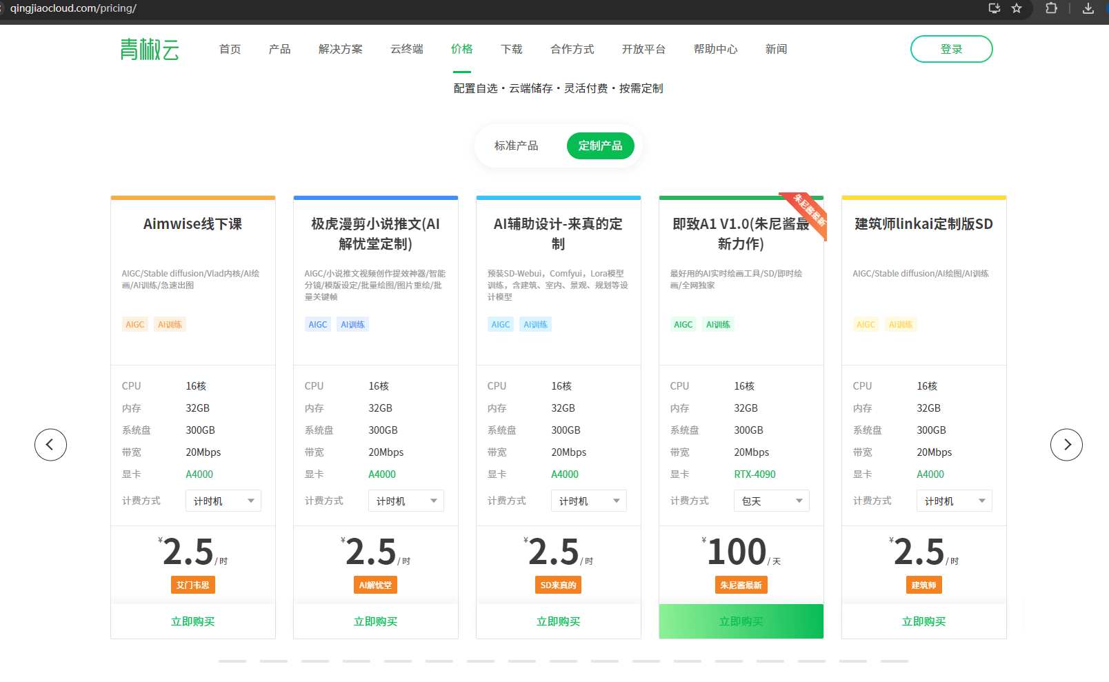The image size is (1109, 682).
Task: Switch to 标准产品 toggle option
Action: click(517, 146)
